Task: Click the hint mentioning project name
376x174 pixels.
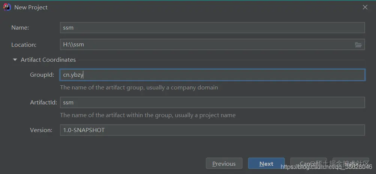Action: pos(148,115)
